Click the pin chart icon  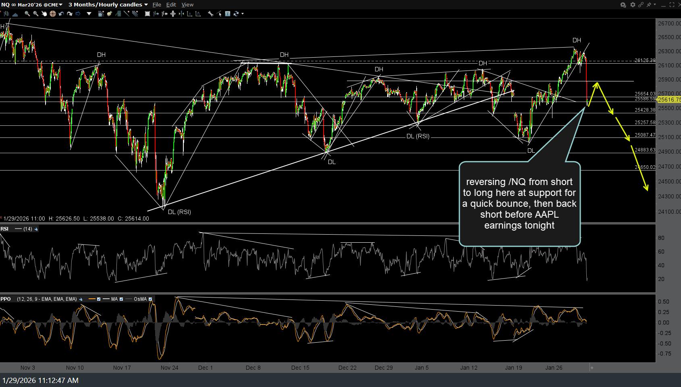(x=649, y=5)
